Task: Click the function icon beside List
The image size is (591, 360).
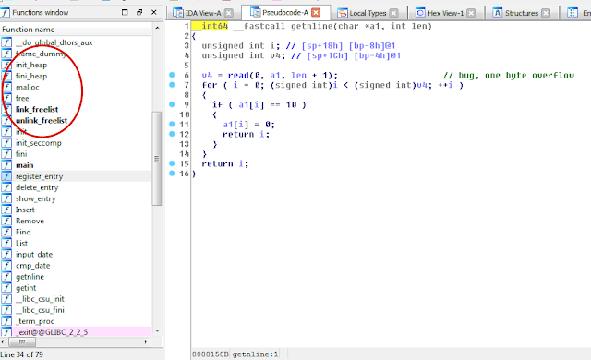Action: click(6, 244)
